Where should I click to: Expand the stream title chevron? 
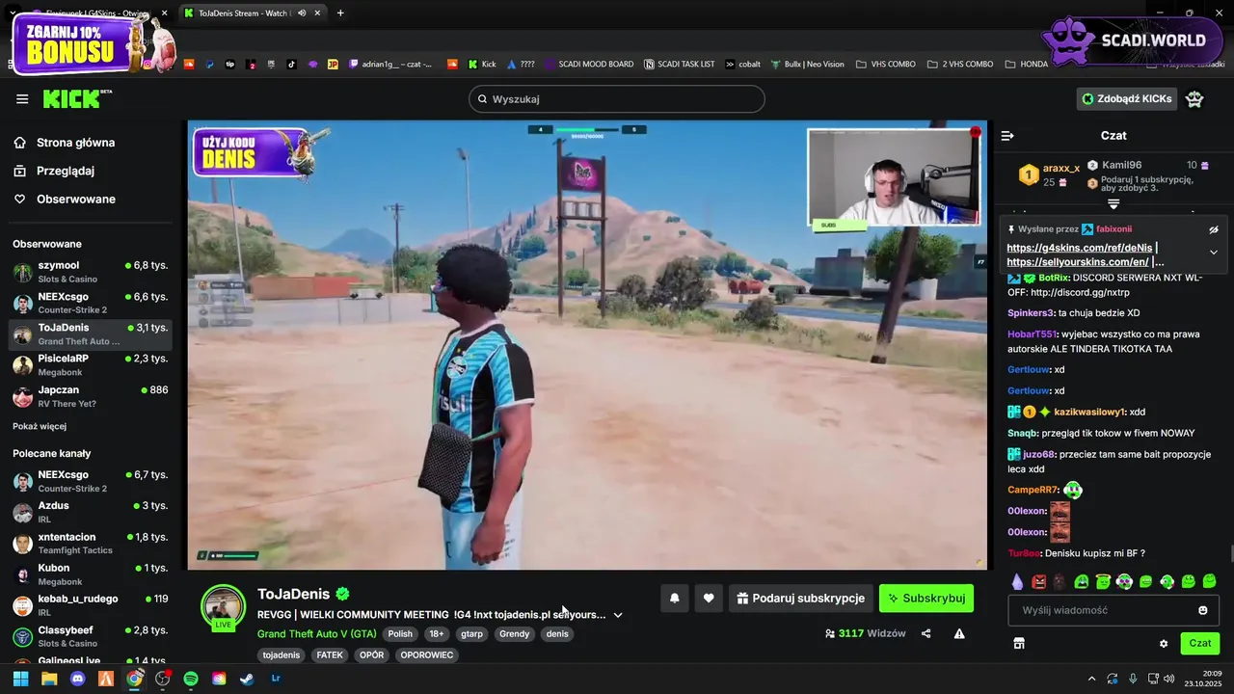pos(618,615)
